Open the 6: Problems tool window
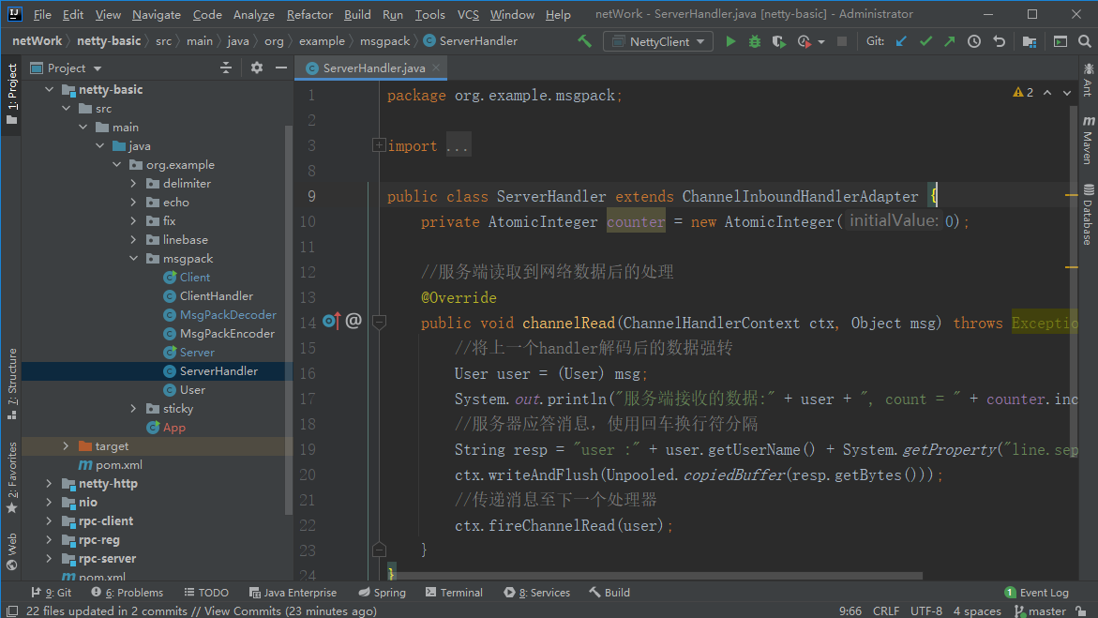This screenshot has height=618, width=1098. [x=127, y=593]
